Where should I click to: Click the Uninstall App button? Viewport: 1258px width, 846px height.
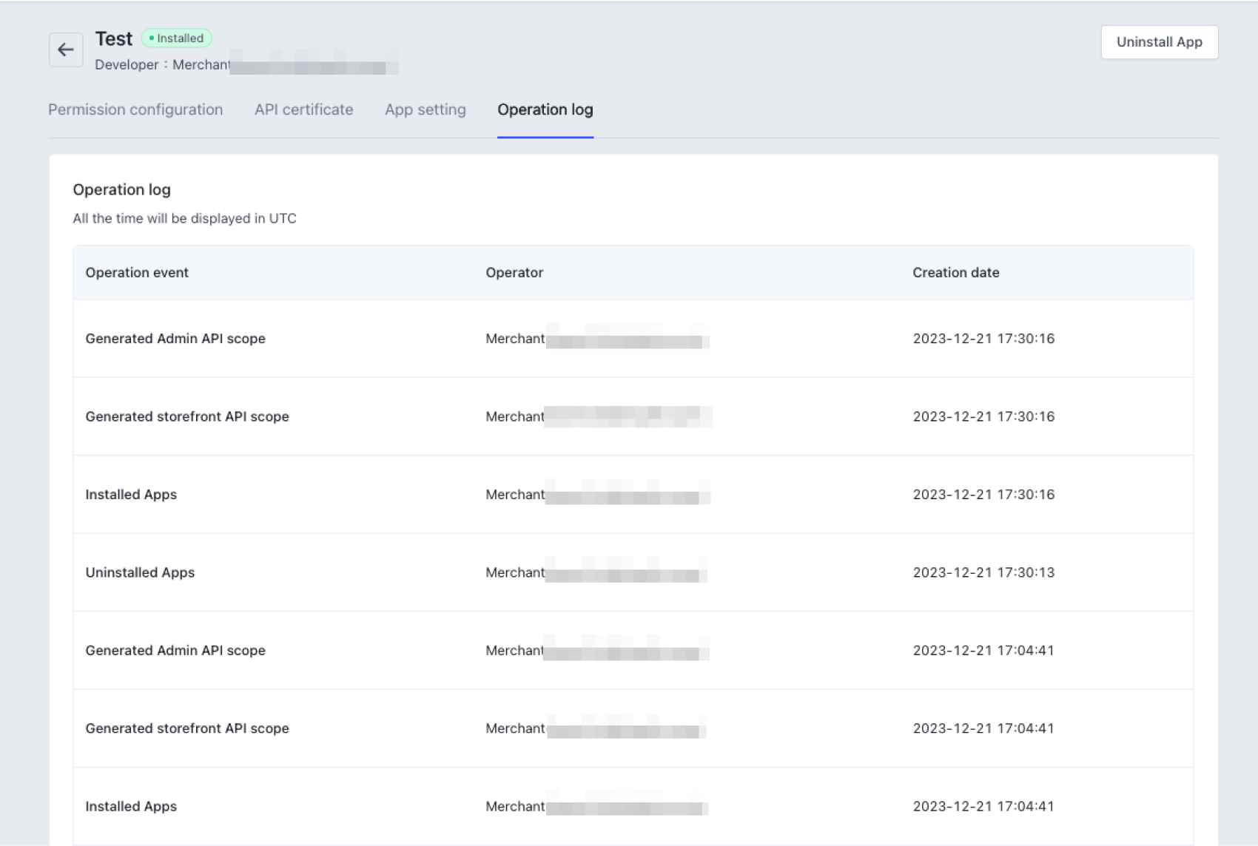1159,42
